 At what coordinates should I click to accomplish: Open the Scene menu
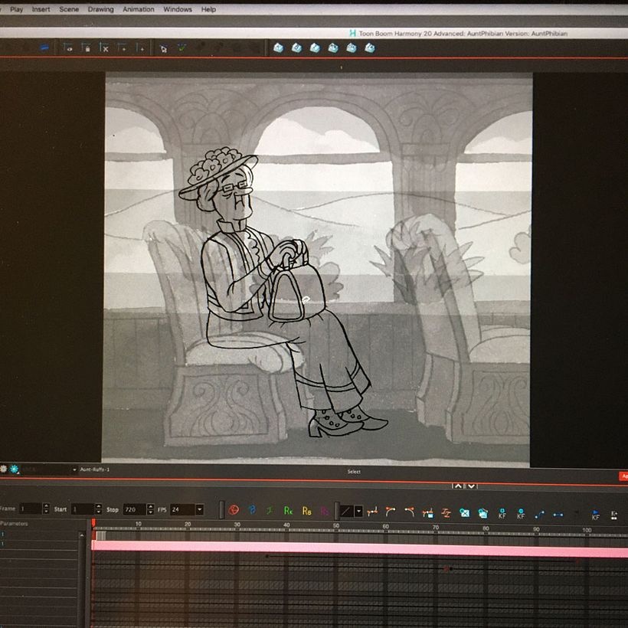point(69,9)
